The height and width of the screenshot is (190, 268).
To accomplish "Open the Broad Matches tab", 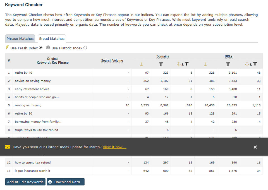I will click(x=52, y=39).
